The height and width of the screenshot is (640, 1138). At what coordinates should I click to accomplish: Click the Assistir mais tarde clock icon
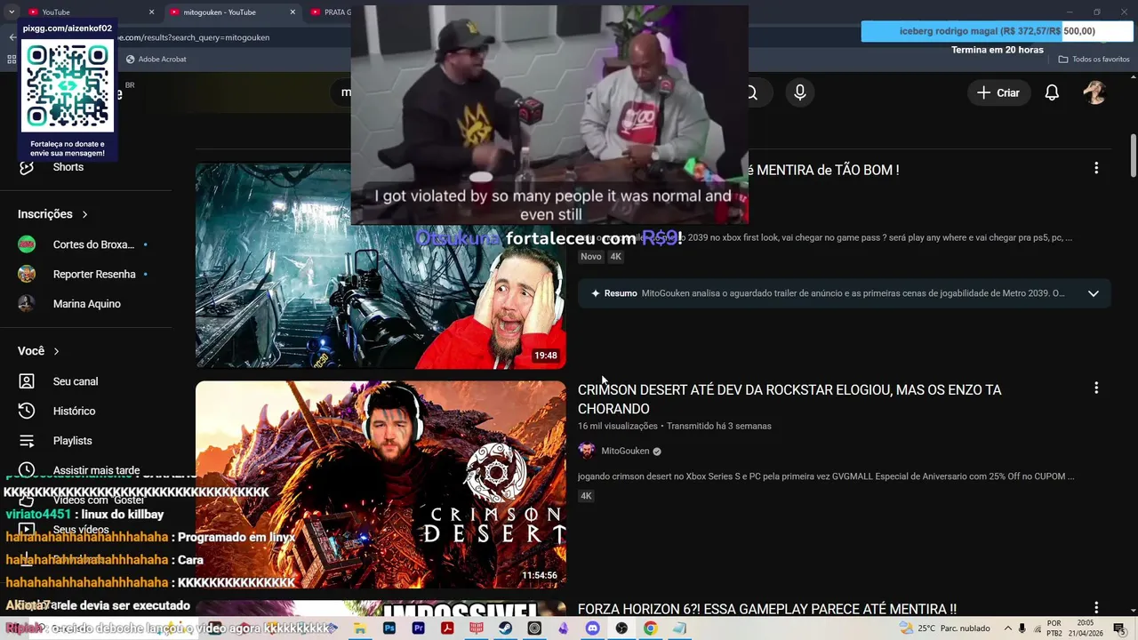(x=27, y=470)
